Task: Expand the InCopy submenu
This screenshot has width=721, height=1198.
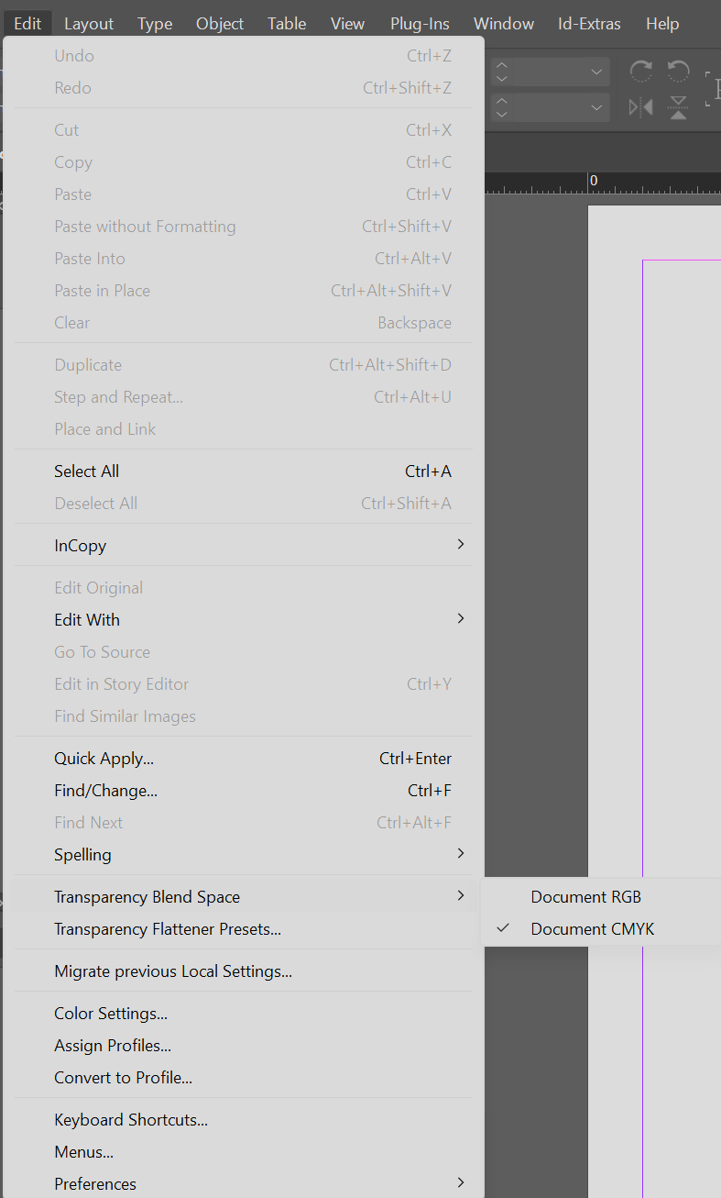Action: click(81, 546)
